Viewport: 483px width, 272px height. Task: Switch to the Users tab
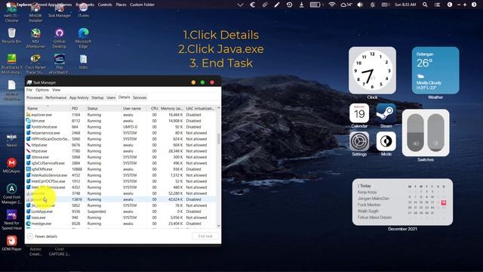point(111,97)
